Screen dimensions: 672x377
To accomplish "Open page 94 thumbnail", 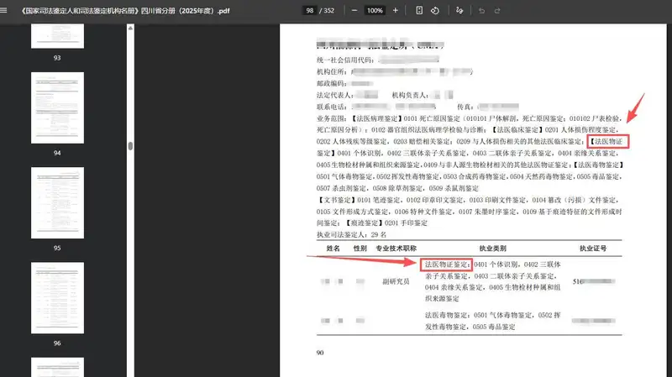I will [57, 107].
